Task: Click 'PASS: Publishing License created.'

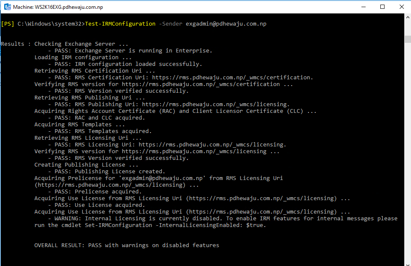Action: click(110, 172)
